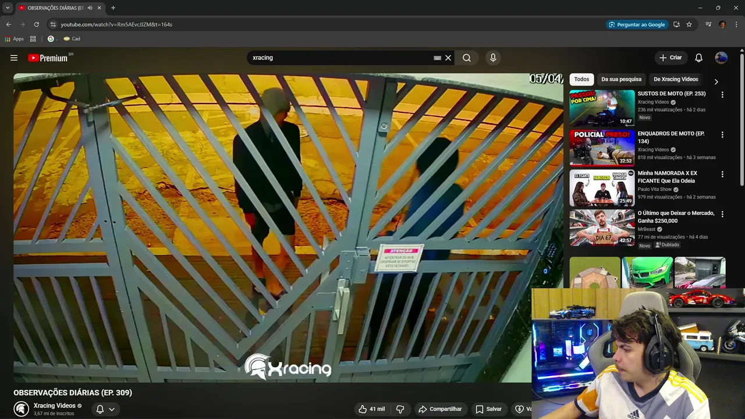
Task: Open the MrBeast channel name
Action: coord(646,229)
